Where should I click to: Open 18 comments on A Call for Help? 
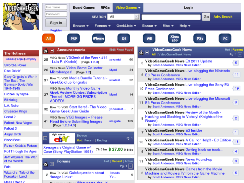pos(236,142)
